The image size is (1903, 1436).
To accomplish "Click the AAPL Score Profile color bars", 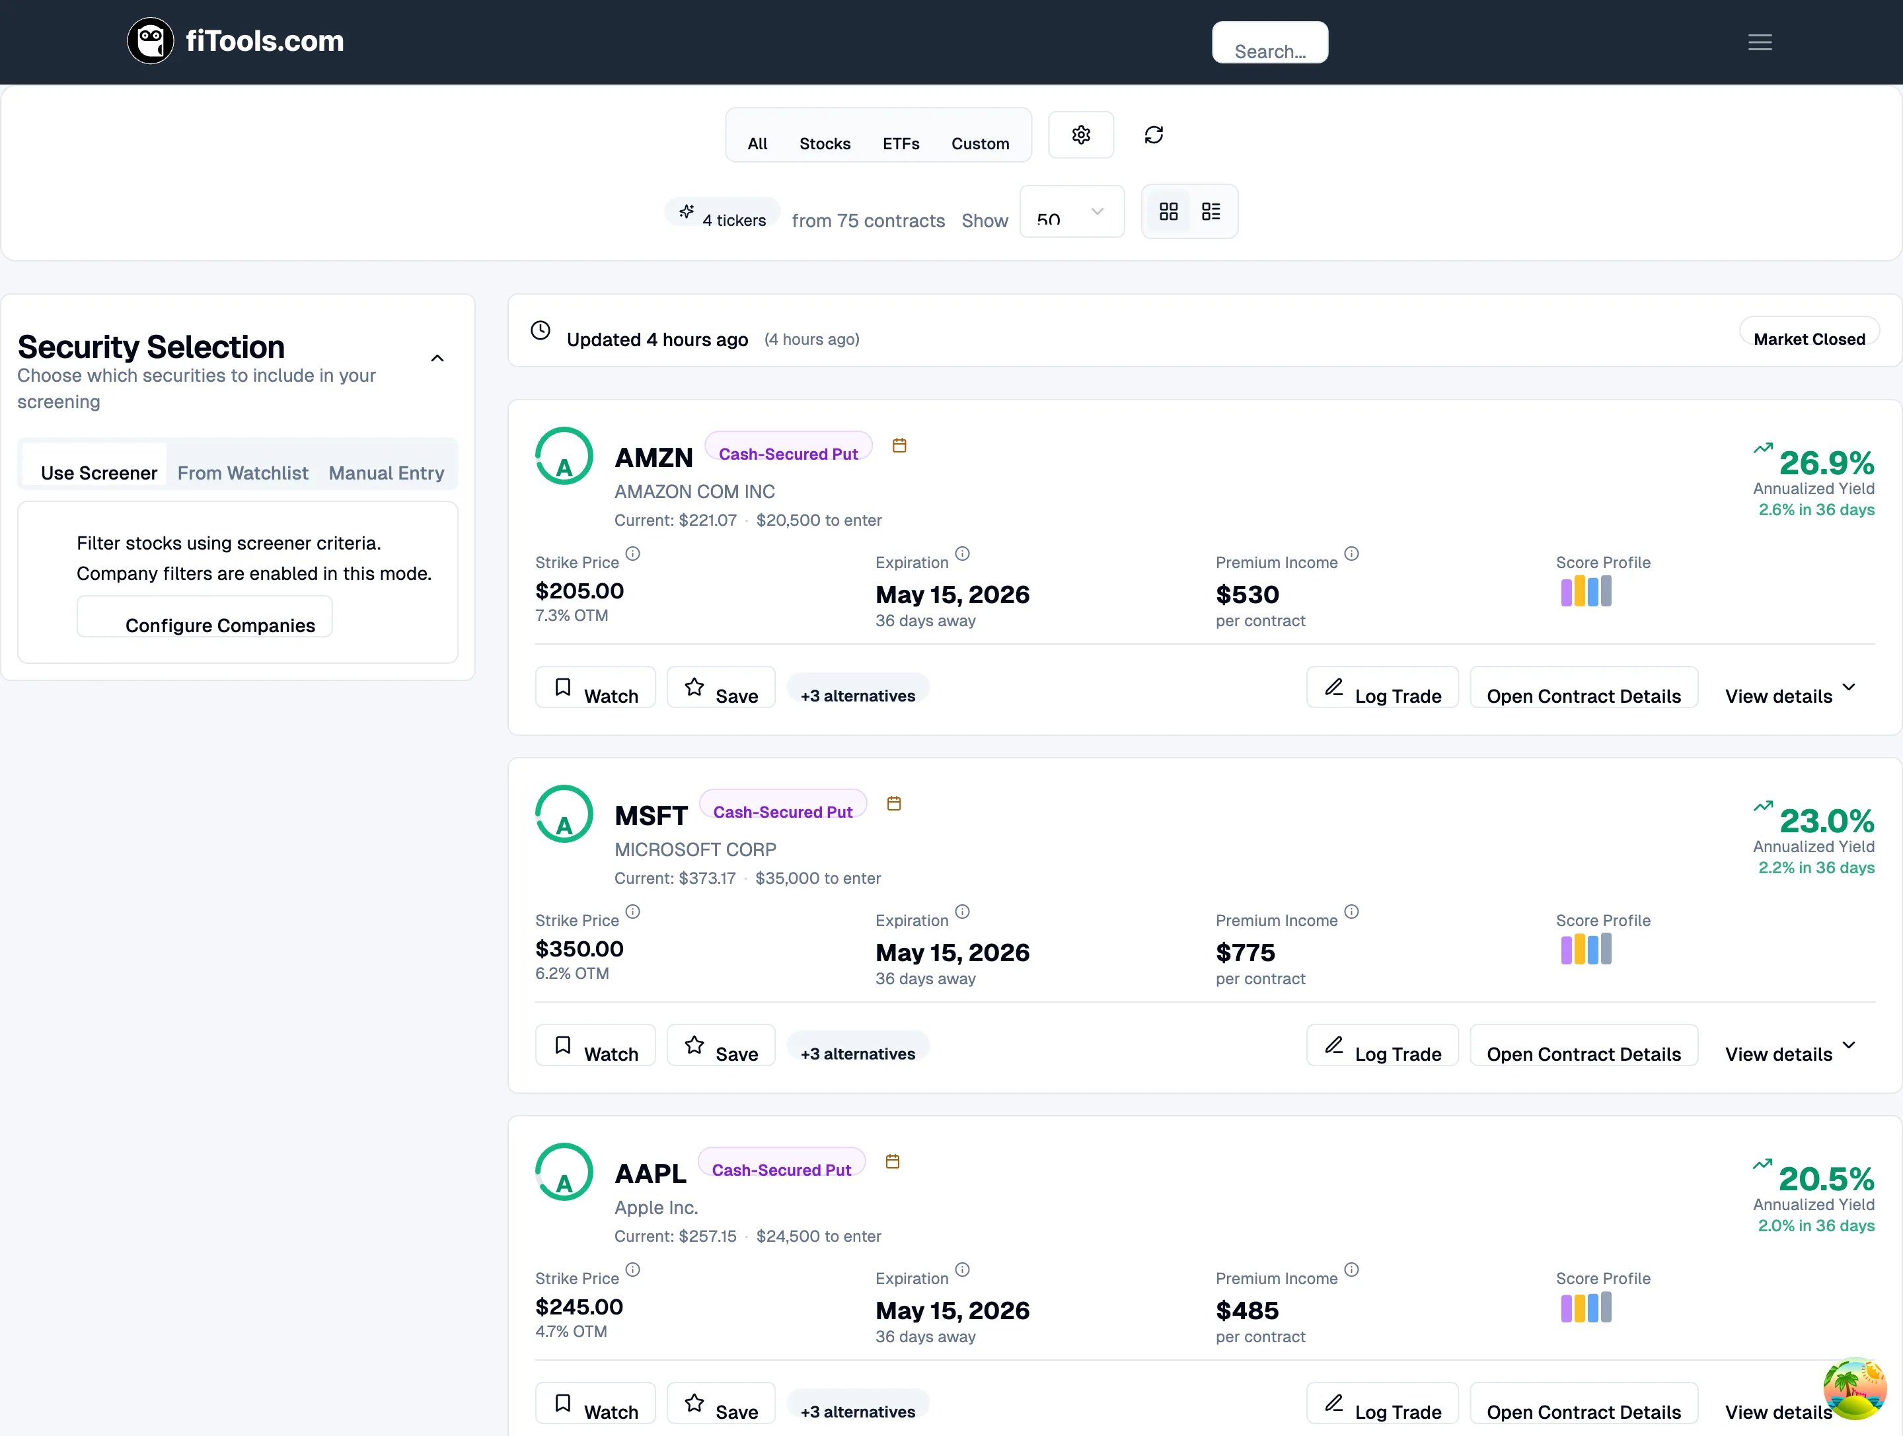I will click(1586, 1308).
